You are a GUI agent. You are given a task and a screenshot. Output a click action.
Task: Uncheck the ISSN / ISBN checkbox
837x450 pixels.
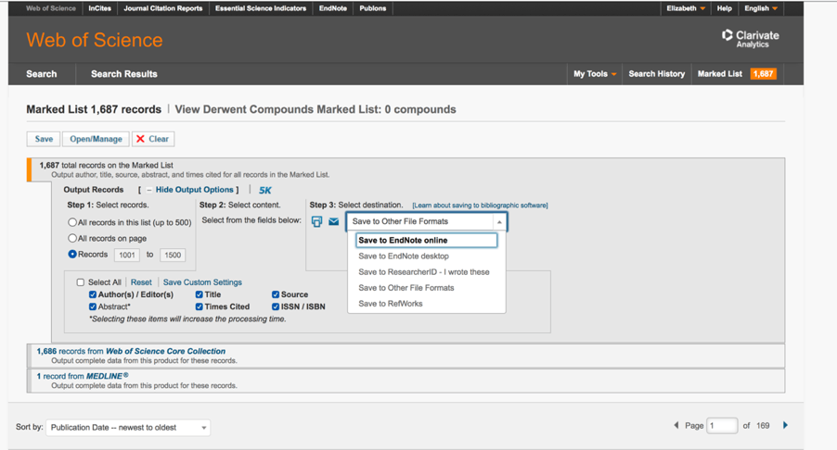[276, 306]
